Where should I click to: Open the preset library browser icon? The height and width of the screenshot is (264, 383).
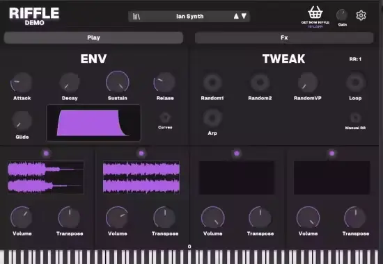tap(136, 17)
